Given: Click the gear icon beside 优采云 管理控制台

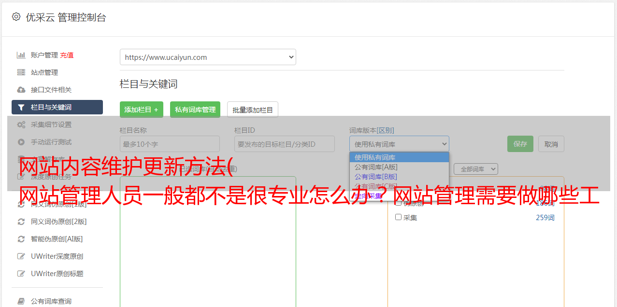Looking at the screenshot, I should tap(16, 17).
